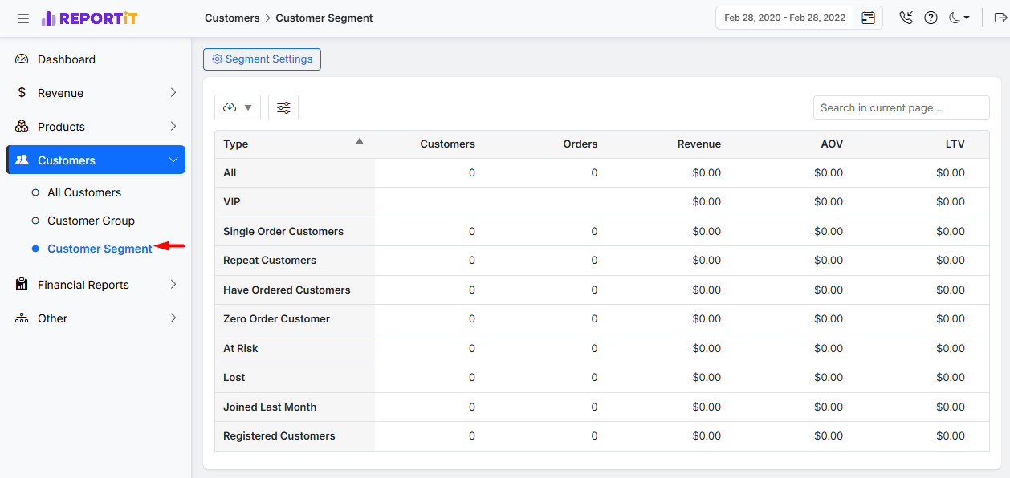
Task: Click the hamburger menu icon
Action: (23, 18)
